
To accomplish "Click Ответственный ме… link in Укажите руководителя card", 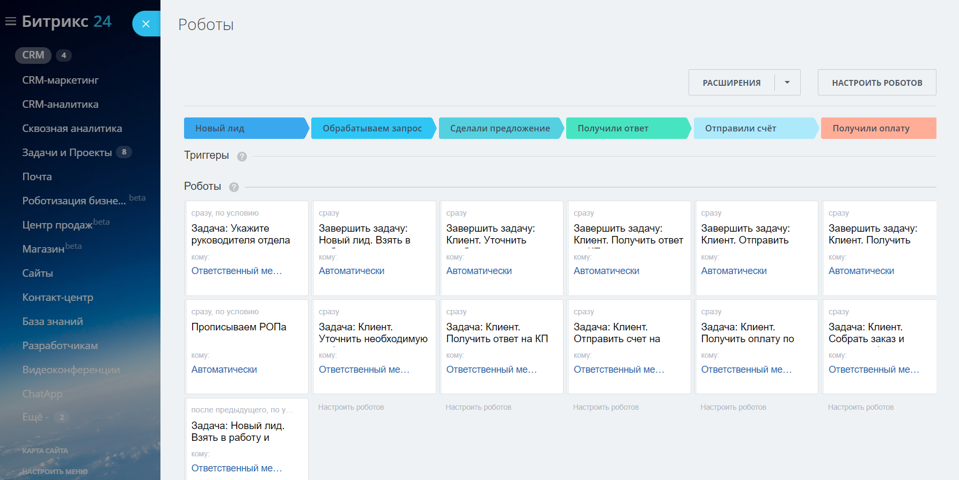I will tap(236, 271).
